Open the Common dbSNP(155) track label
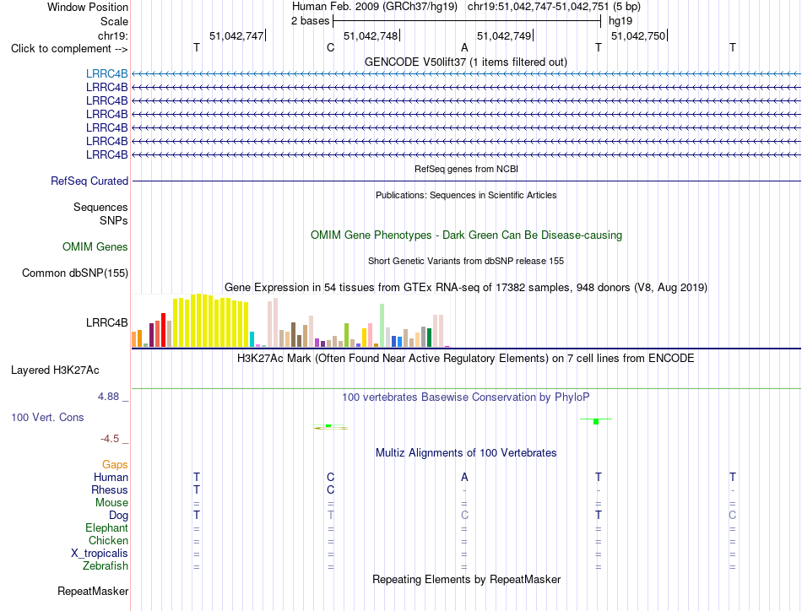The image size is (802, 611). pyautogui.click(x=75, y=273)
